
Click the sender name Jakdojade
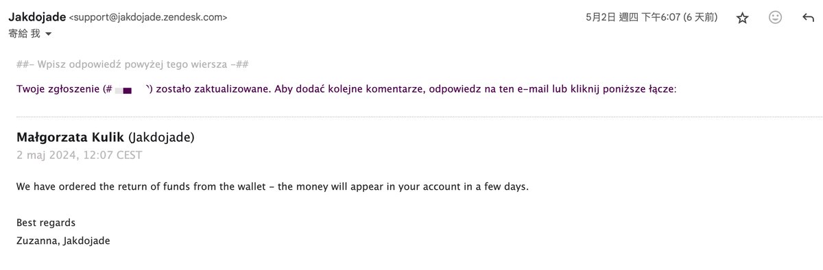37,17
